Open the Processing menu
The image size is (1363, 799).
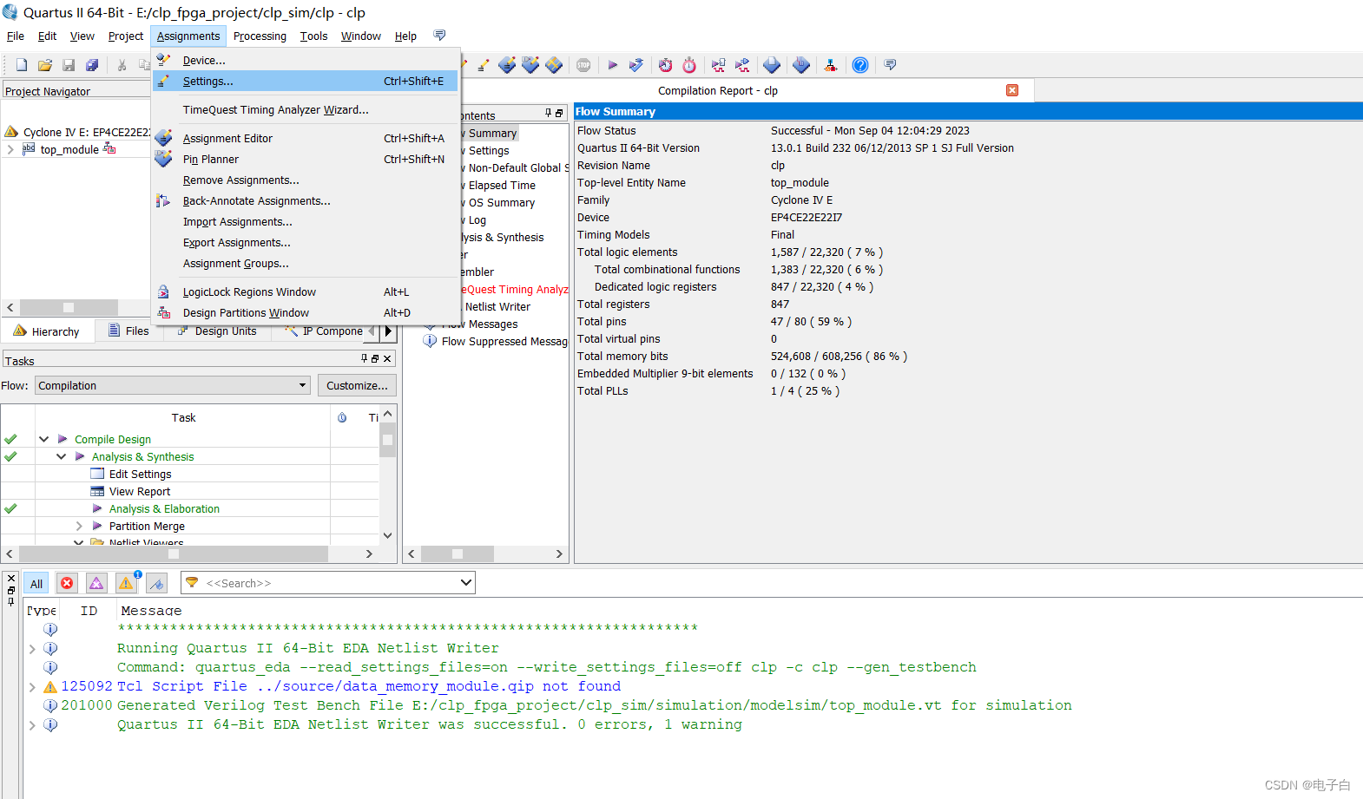(260, 36)
